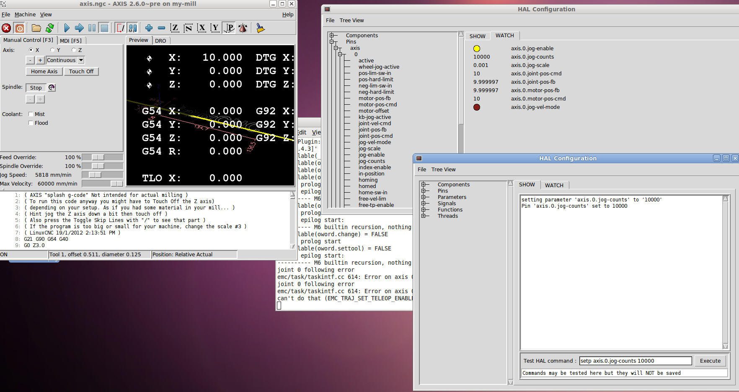Open a G-code file with folder icon
Image resolution: width=739 pixels, height=392 pixels.
point(36,28)
